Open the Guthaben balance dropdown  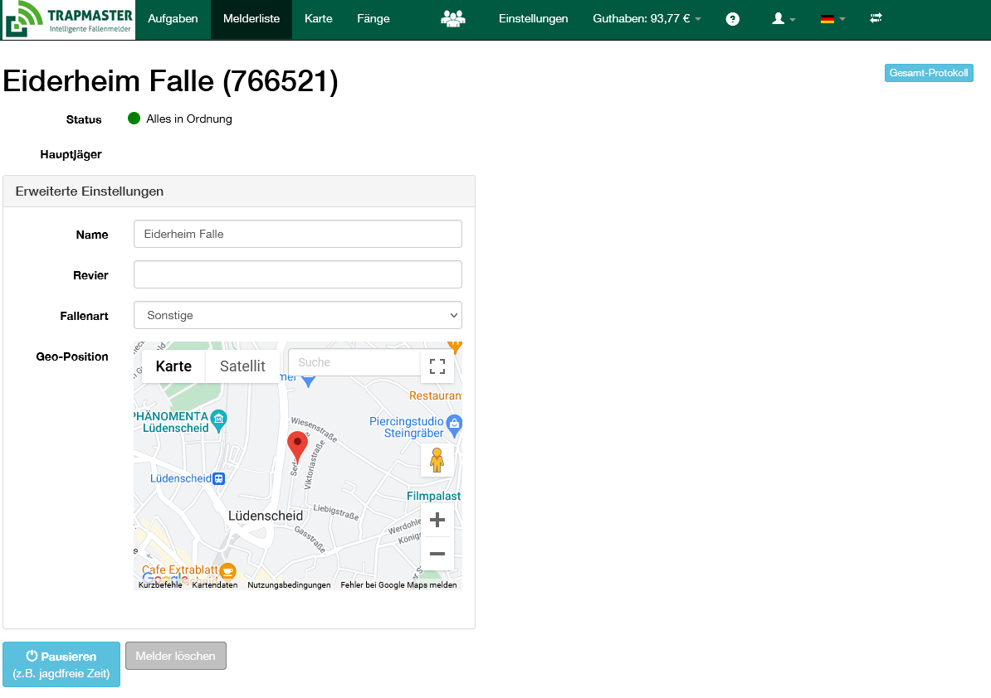[x=647, y=19]
